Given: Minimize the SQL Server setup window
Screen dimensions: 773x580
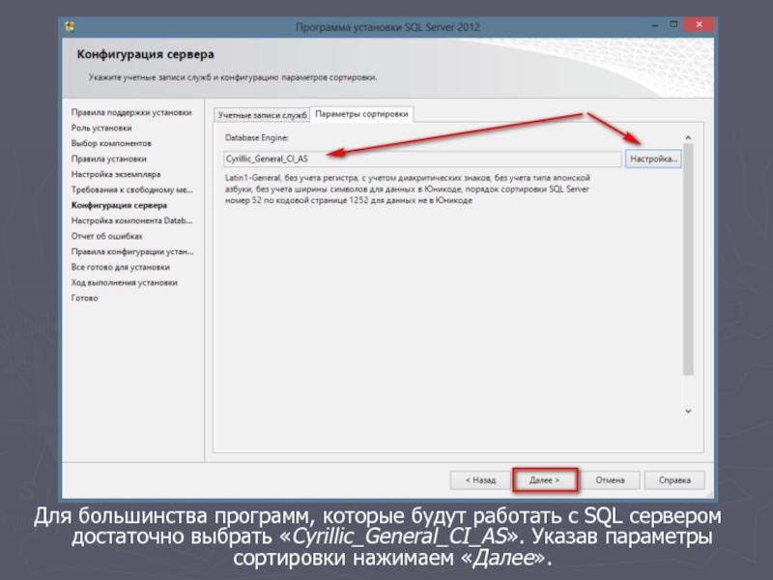Looking at the screenshot, I should pos(655,25).
